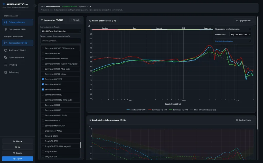Click the globe icon on PL button

click(16, 147)
